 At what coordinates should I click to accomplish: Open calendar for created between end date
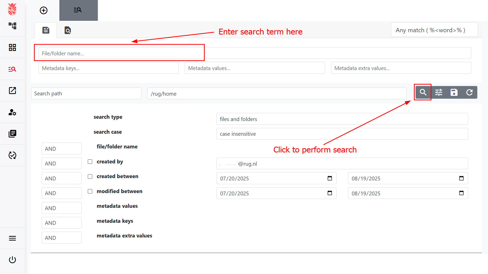pyautogui.click(x=461, y=178)
